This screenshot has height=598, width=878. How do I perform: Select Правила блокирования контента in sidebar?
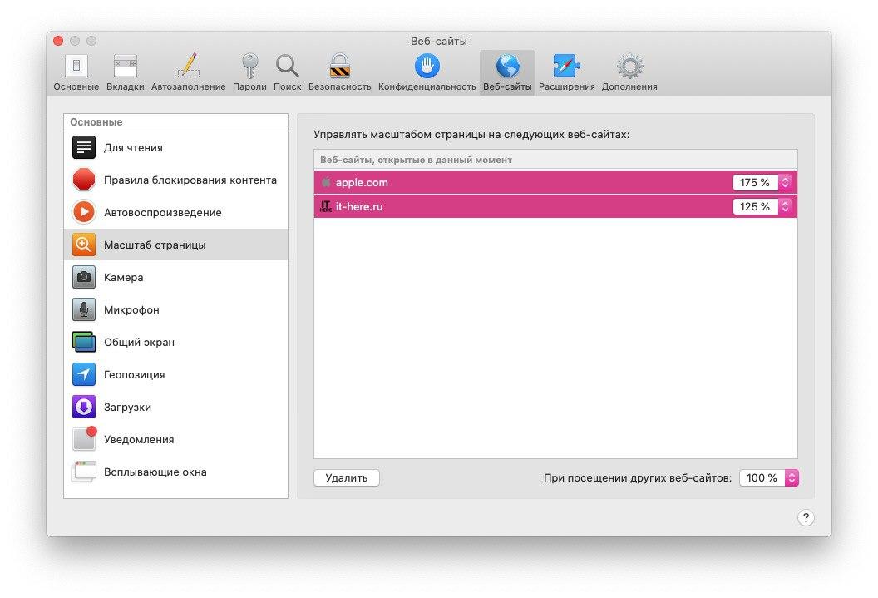190,180
